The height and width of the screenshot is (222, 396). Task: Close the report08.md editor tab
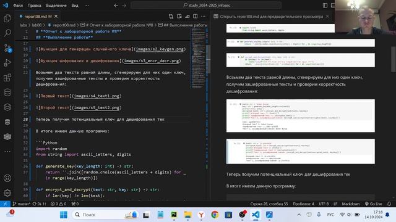(x=56, y=17)
